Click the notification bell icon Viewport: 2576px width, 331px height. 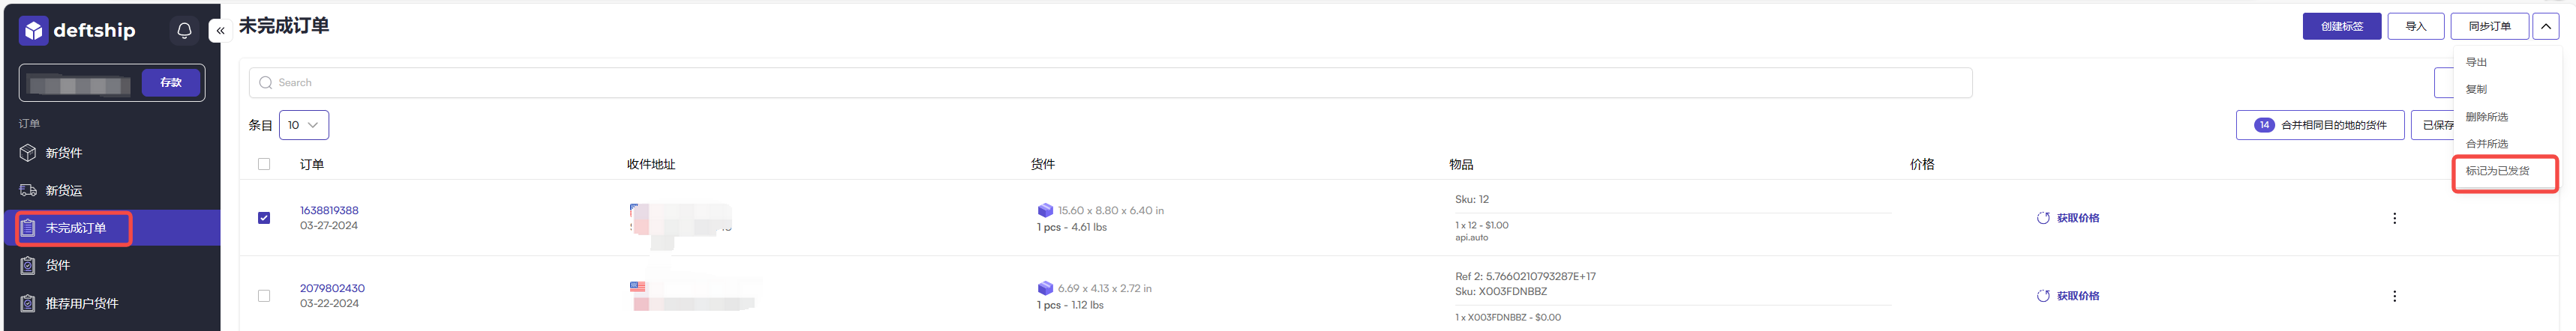(184, 31)
